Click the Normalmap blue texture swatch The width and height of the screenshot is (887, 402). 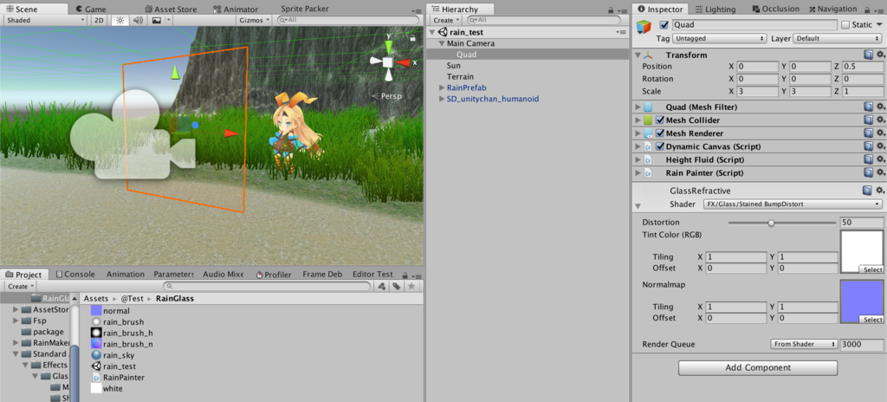pos(862,301)
